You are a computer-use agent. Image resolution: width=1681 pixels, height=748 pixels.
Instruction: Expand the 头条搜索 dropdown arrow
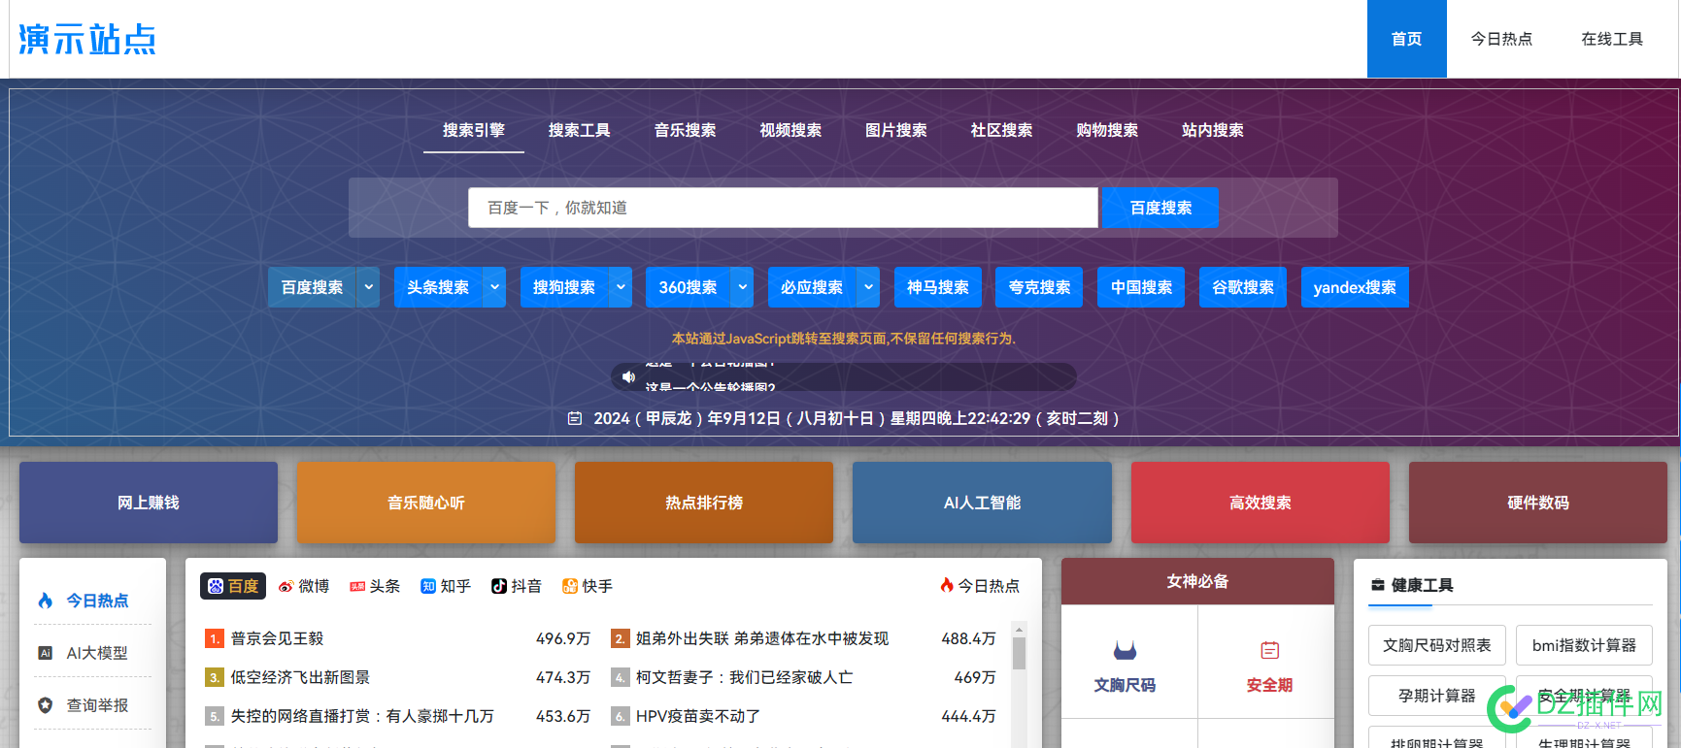coord(494,287)
